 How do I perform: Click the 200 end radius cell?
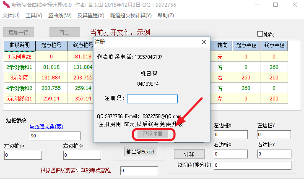coord(274,99)
